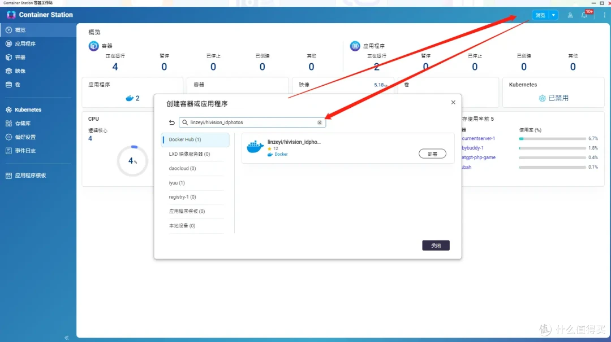Open the notifications bell icon
Viewport: 611px width, 342px height.
pyautogui.click(x=584, y=15)
